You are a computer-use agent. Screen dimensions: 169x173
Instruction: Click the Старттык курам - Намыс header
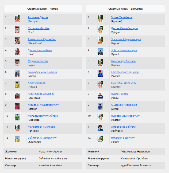pyautogui.click(x=43, y=9)
